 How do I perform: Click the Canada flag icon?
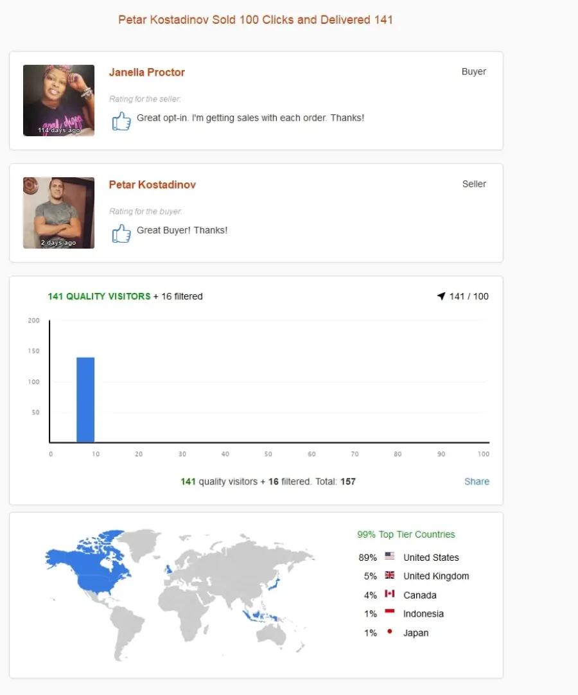click(390, 594)
